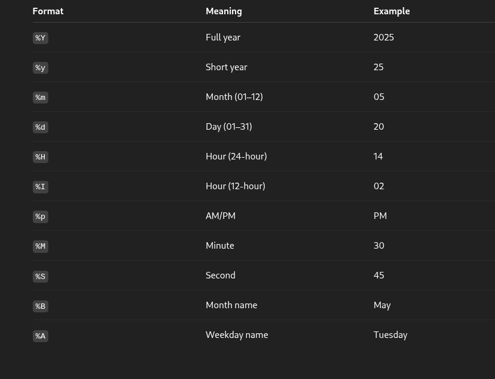
Task: Click the %d day code badge
Action: 41,127
